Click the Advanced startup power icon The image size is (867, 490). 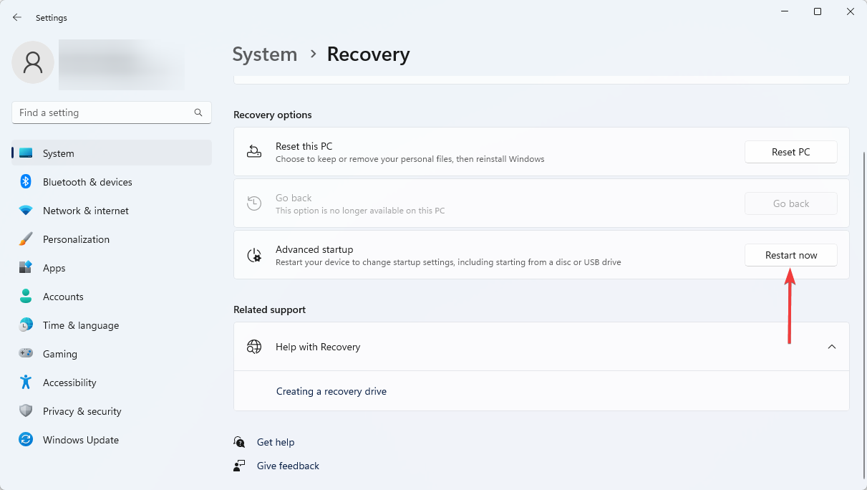(254, 255)
